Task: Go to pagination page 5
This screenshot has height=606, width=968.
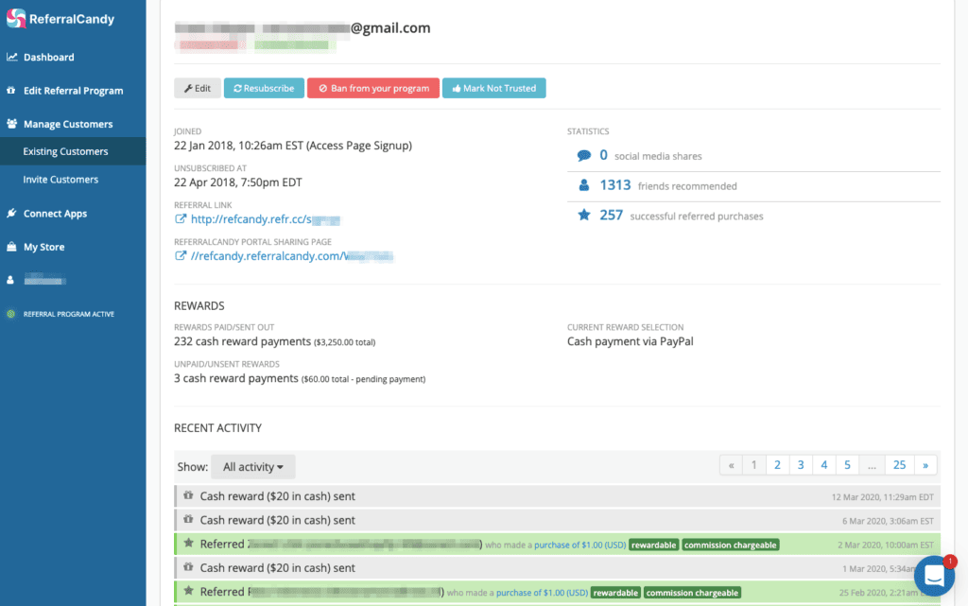Action: tap(847, 465)
